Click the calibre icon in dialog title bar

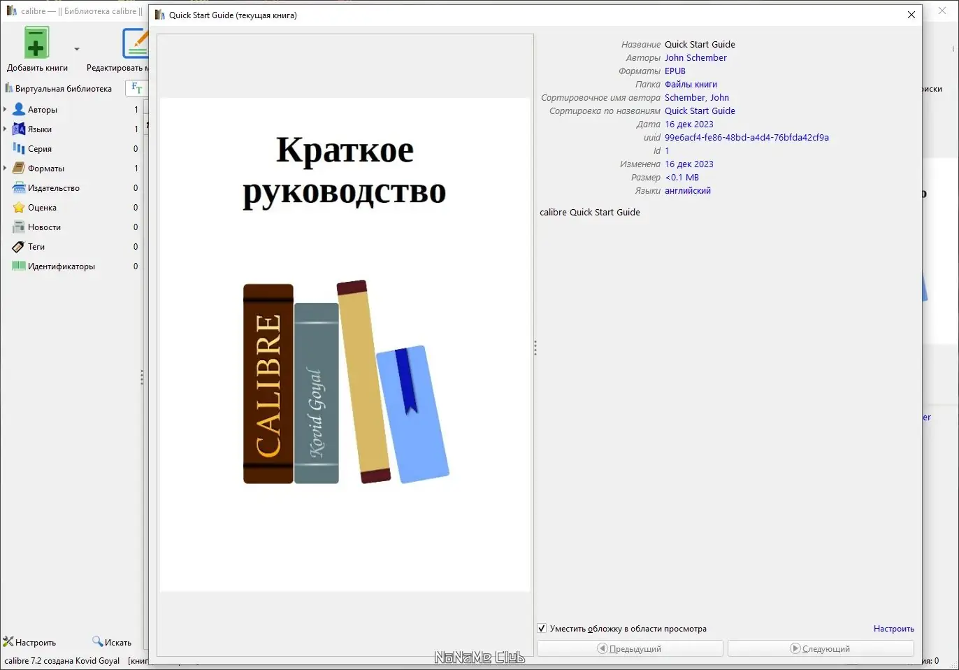point(160,15)
